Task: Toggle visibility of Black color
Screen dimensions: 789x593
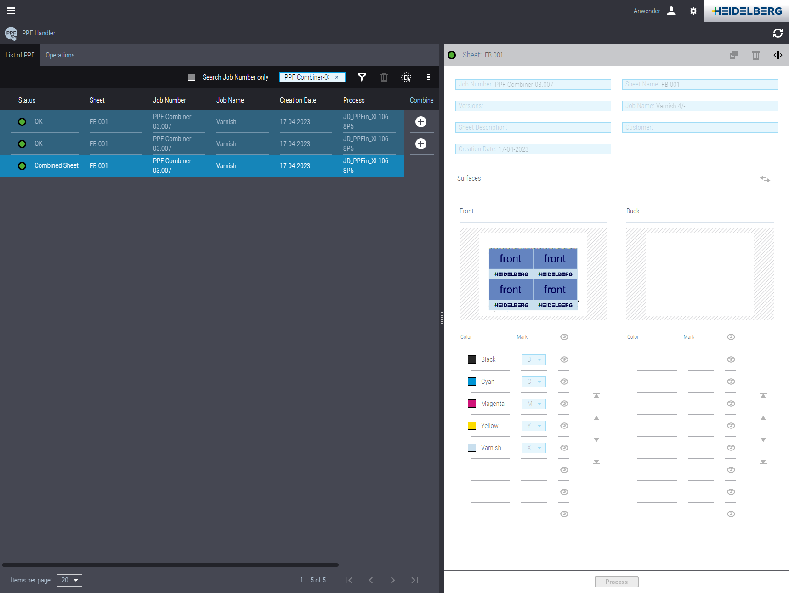Action: (564, 359)
